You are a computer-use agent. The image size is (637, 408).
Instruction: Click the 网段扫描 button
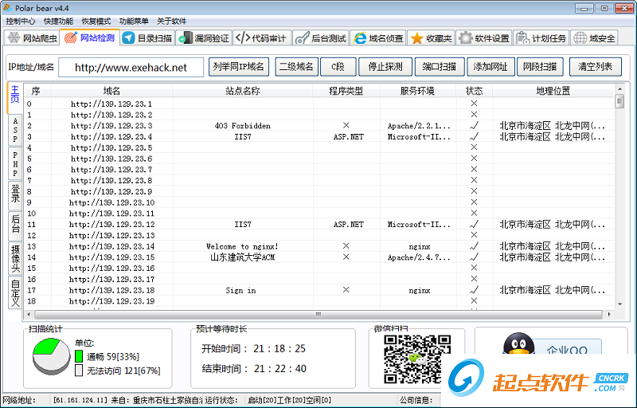click(x=540, y=67)
